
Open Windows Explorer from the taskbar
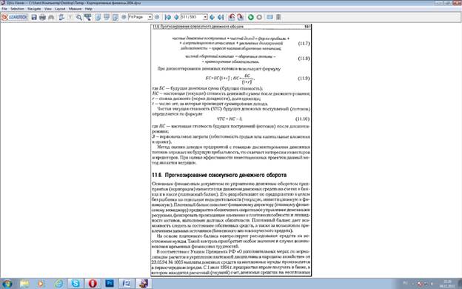pyautogui.click(x=24, y=284)
